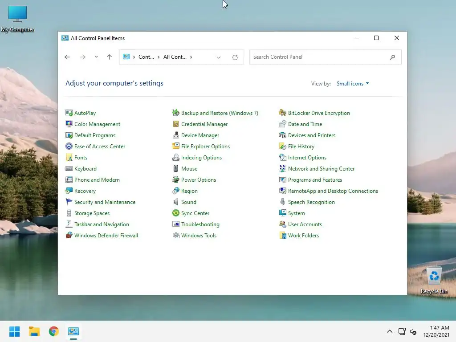This screenshot has width=456, height=342.
Task: Click the Work Folders icon
Action: pos(283,235)
